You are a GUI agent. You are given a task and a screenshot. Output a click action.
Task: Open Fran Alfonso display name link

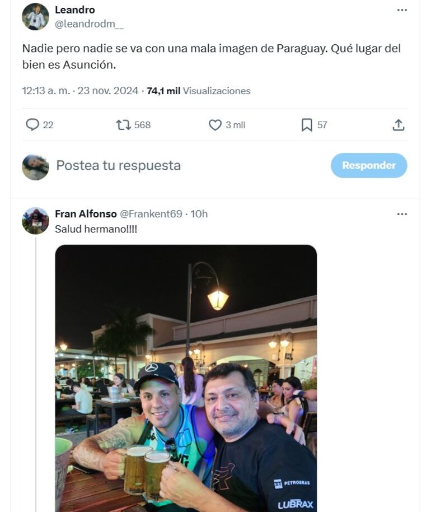tap(86, 214)
